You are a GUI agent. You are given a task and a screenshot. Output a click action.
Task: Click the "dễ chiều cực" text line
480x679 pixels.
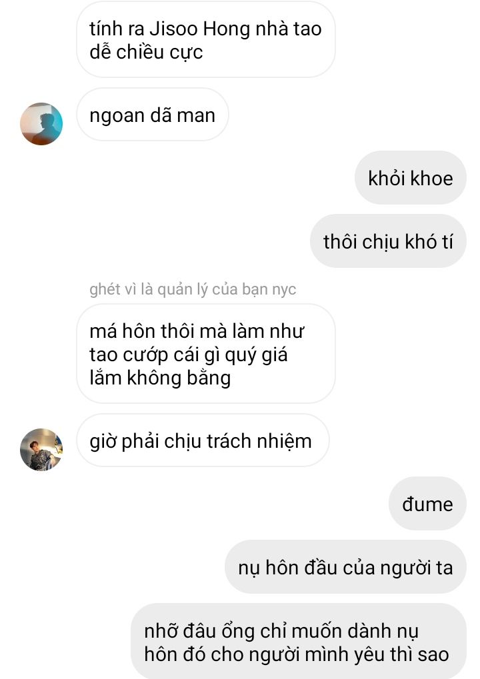click(146, 52)
